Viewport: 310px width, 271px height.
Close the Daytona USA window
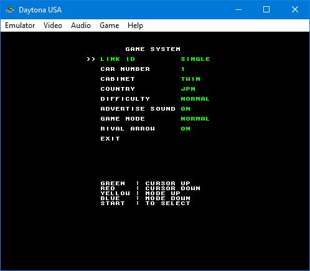click(x=295, y=9)
